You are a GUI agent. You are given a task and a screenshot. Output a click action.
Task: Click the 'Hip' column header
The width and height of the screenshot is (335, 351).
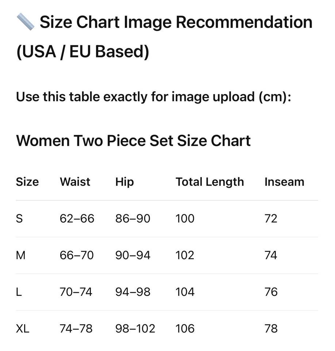point(124,182)
